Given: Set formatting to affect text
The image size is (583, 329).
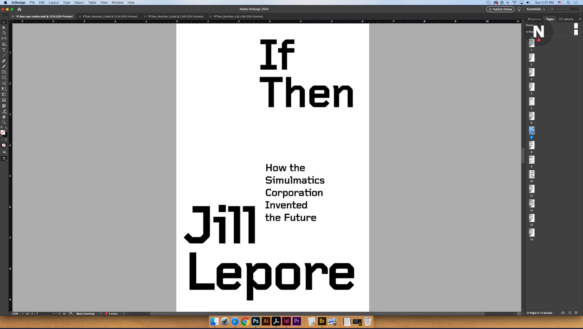Looking at the screenshot, I should [6, 140].
